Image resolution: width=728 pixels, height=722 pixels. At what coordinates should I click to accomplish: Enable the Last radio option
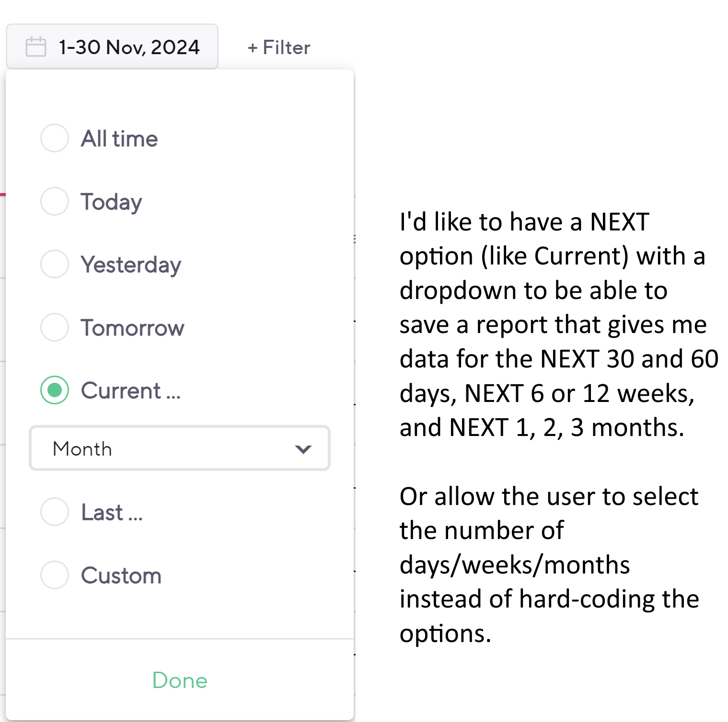55,512
